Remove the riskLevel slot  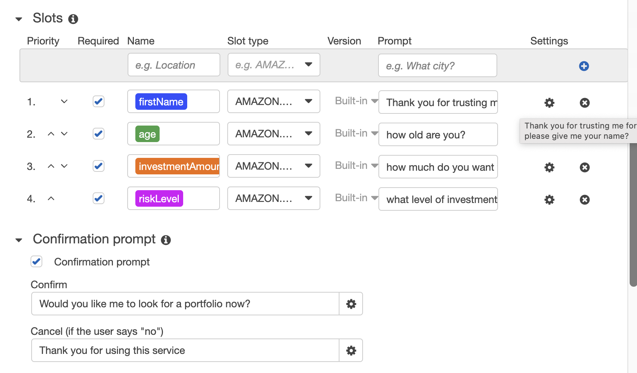point(584,199)
